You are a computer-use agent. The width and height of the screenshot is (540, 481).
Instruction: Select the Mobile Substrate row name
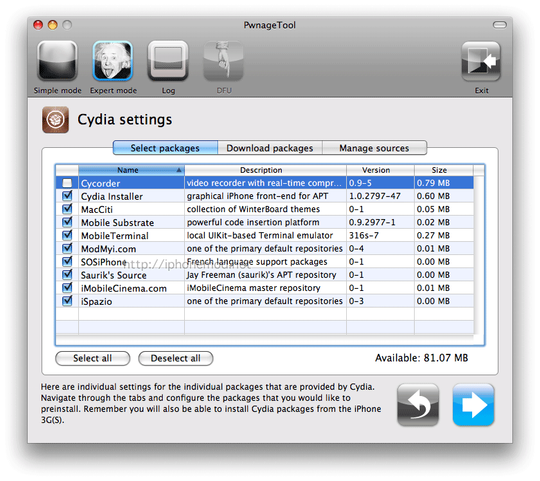click(x=118, y=223)
